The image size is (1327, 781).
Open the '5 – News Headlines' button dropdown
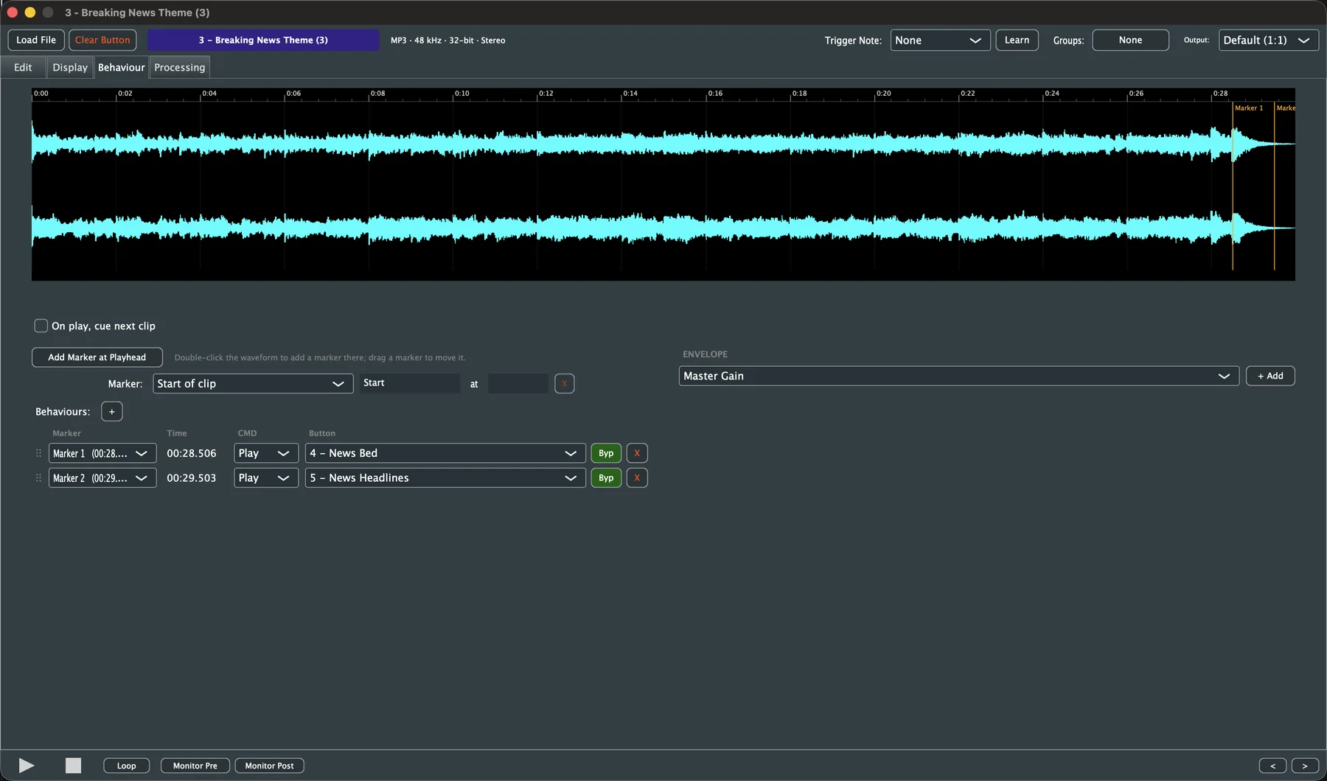[445, 478]
